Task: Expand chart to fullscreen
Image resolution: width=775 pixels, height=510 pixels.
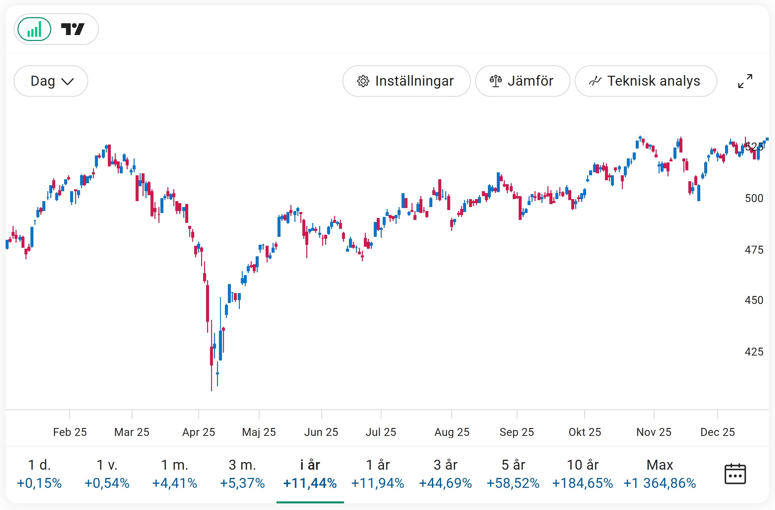Action: (745, 81)
